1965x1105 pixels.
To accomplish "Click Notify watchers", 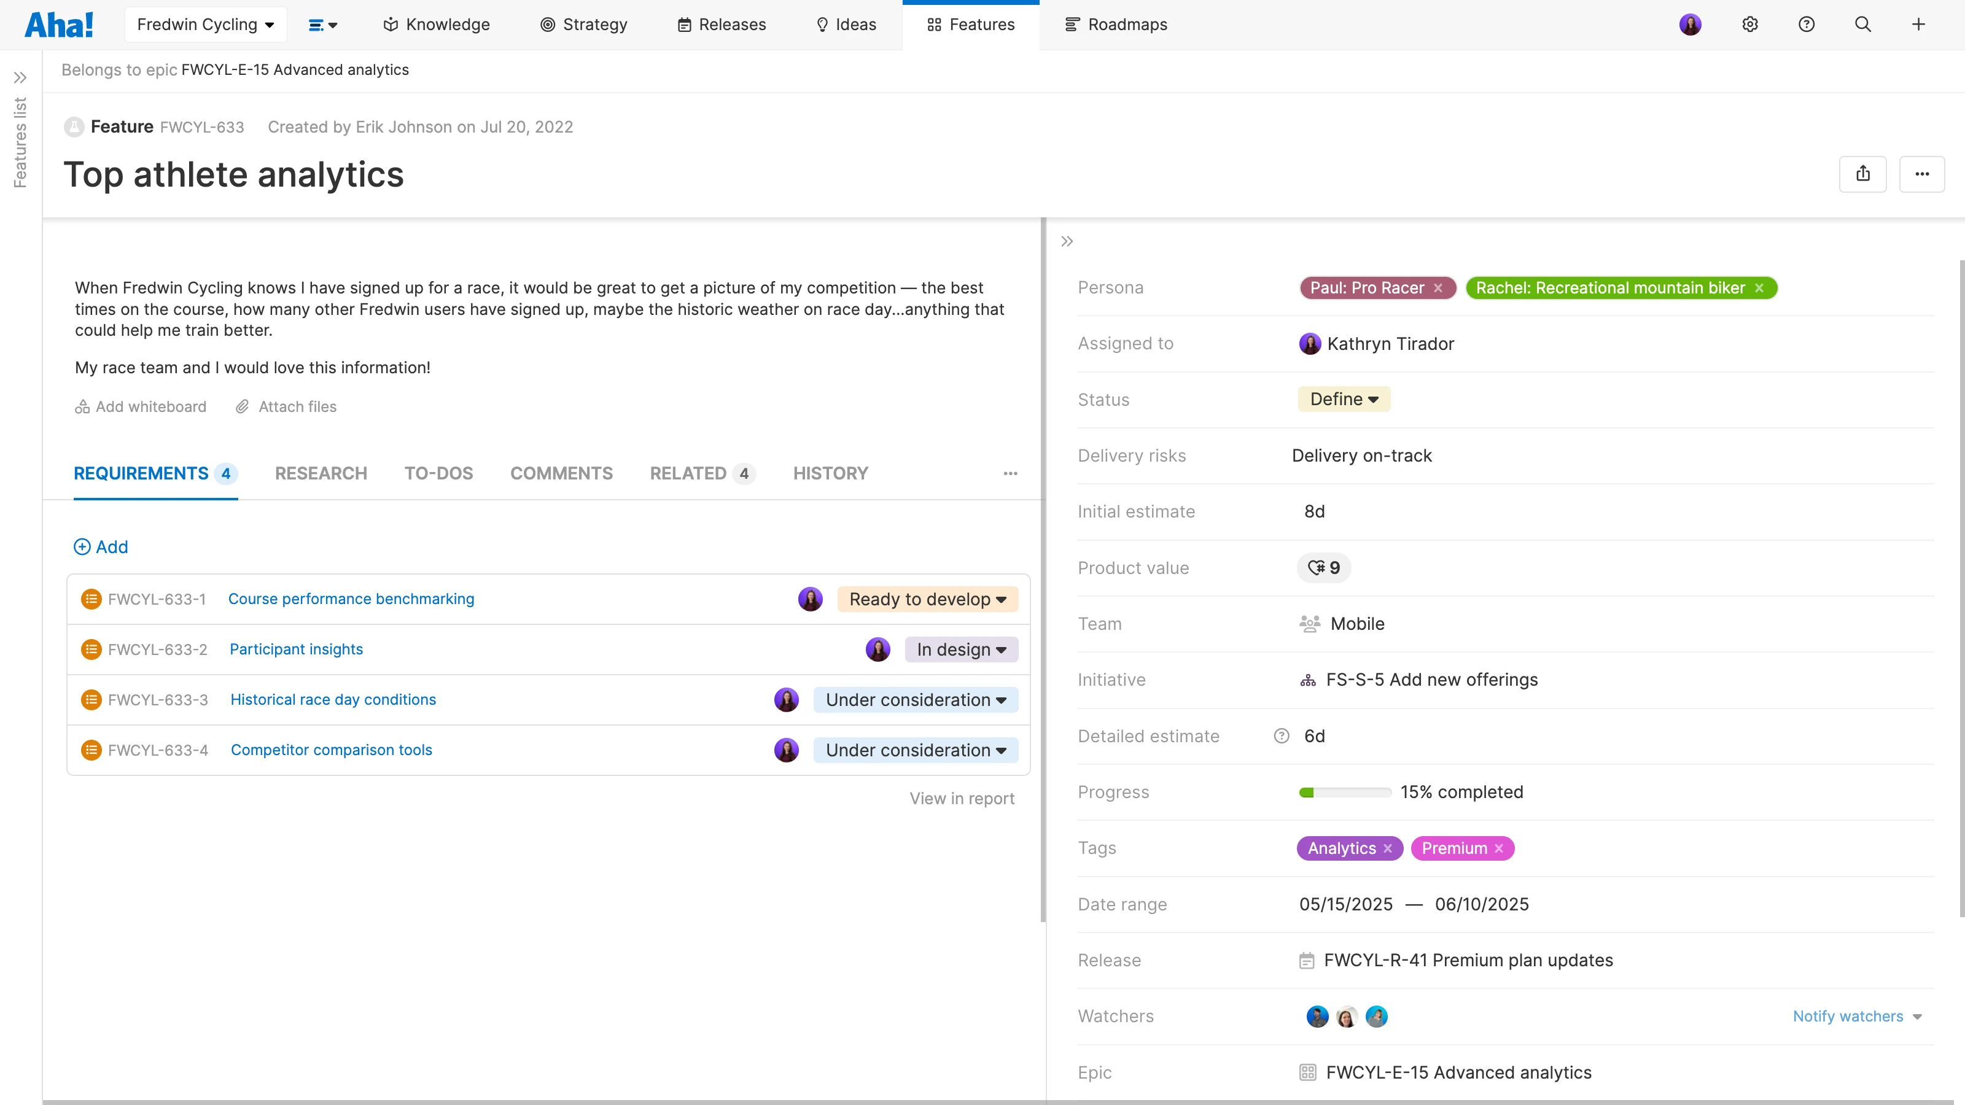I will click(1848, 1016).
